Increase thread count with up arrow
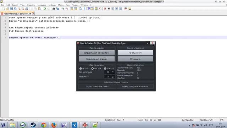 pos(113,71)
